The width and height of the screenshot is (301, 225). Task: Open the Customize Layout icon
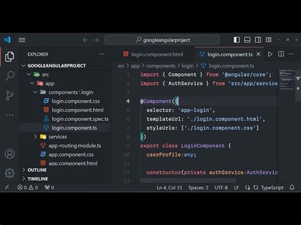[269, 40]
